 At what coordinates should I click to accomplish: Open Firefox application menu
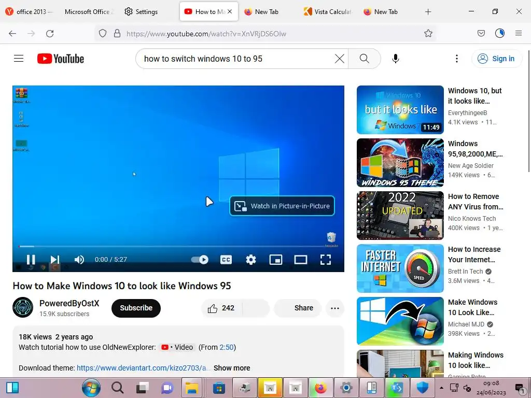click(x=519, y=33)
